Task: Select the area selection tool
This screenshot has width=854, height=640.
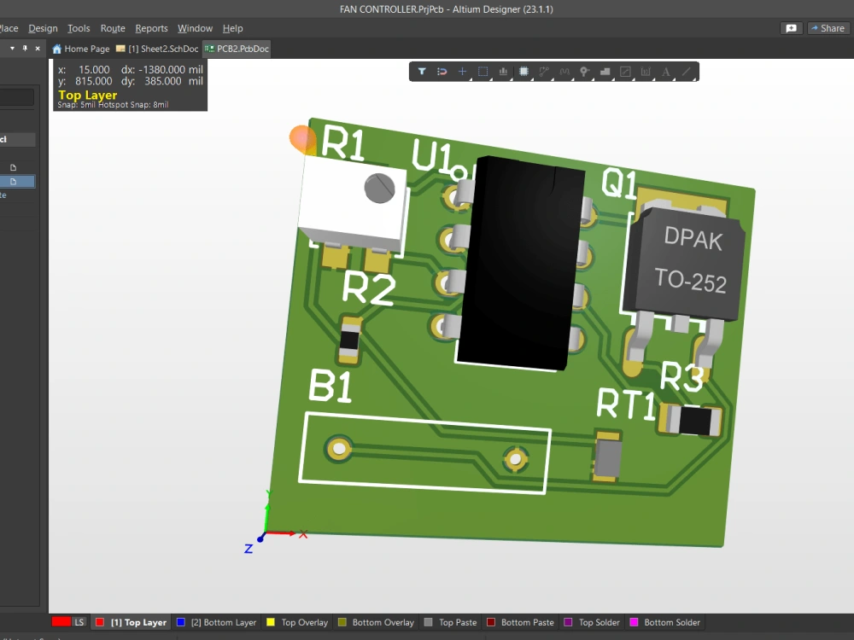Action: (483, 72)
